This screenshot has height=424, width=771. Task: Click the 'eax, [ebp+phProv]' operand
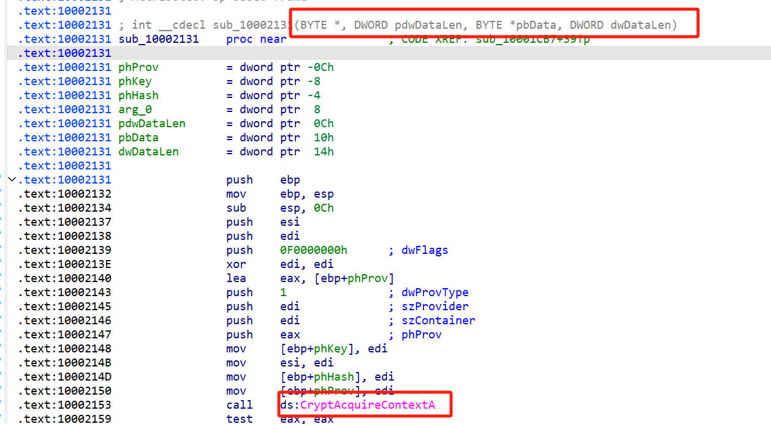click(x=337, y=278)
